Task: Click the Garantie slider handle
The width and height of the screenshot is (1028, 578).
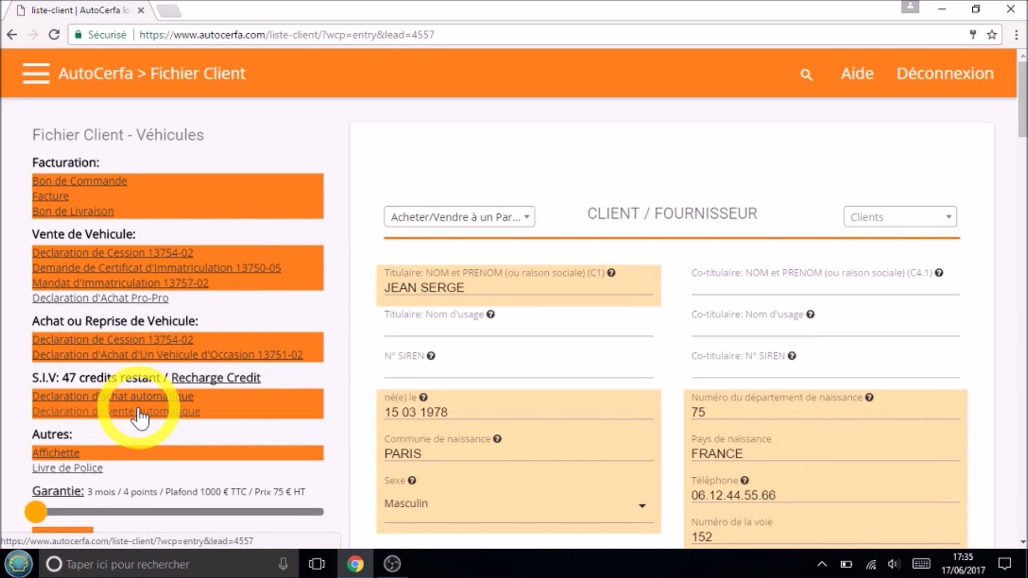Action: 36,512
